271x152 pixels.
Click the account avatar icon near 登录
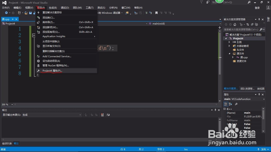click(268, 8)
